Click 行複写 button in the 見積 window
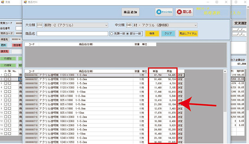 (8, 65)
